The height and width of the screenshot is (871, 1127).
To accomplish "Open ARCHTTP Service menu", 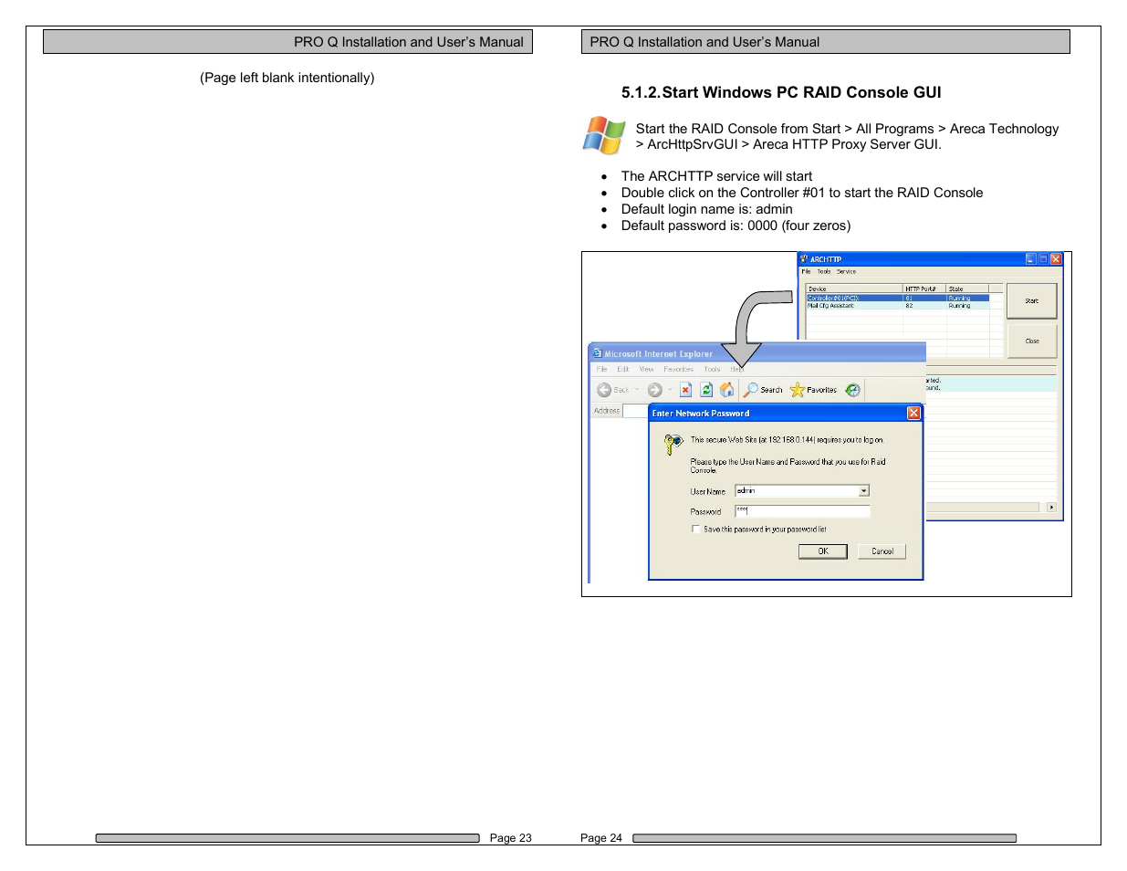I will pyautogui.click(x=847, y=271).
